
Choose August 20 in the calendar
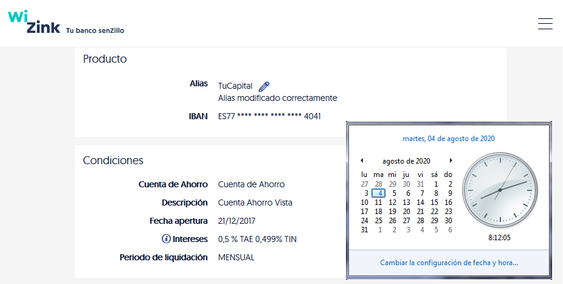pos(407,212)
